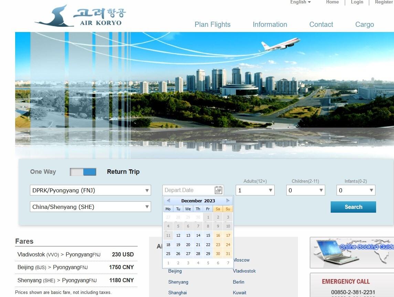394x297 pixels.
Task: Click the Search button
Action: tap(353, 207)
